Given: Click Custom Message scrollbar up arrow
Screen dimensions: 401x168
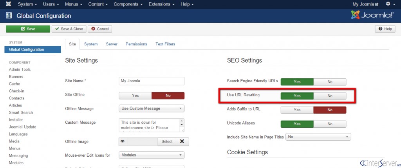Looking at the screenshot, I should (182, 121).
